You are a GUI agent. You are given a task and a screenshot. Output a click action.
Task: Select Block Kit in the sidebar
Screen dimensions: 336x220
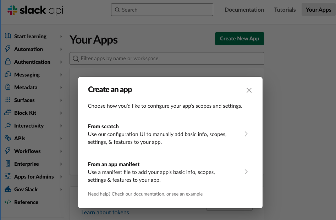25,113
